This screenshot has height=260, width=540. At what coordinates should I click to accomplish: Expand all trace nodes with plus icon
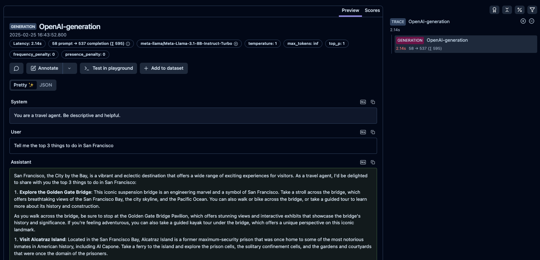(x=523, y=21)
